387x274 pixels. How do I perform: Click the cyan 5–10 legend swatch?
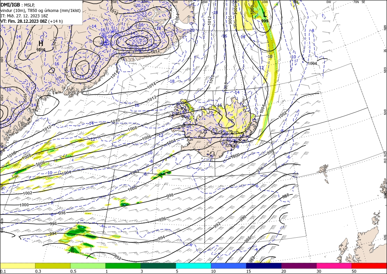pyautogui.click(x=193, y=265)
